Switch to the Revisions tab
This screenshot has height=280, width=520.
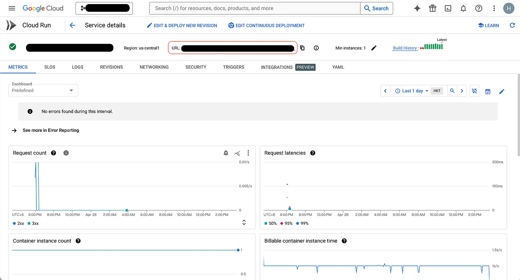[111, 67]
